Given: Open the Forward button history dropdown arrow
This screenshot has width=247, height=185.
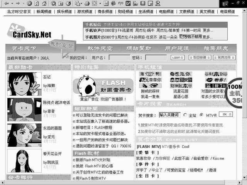Looking at the screenshot, I should click(23, 3).
